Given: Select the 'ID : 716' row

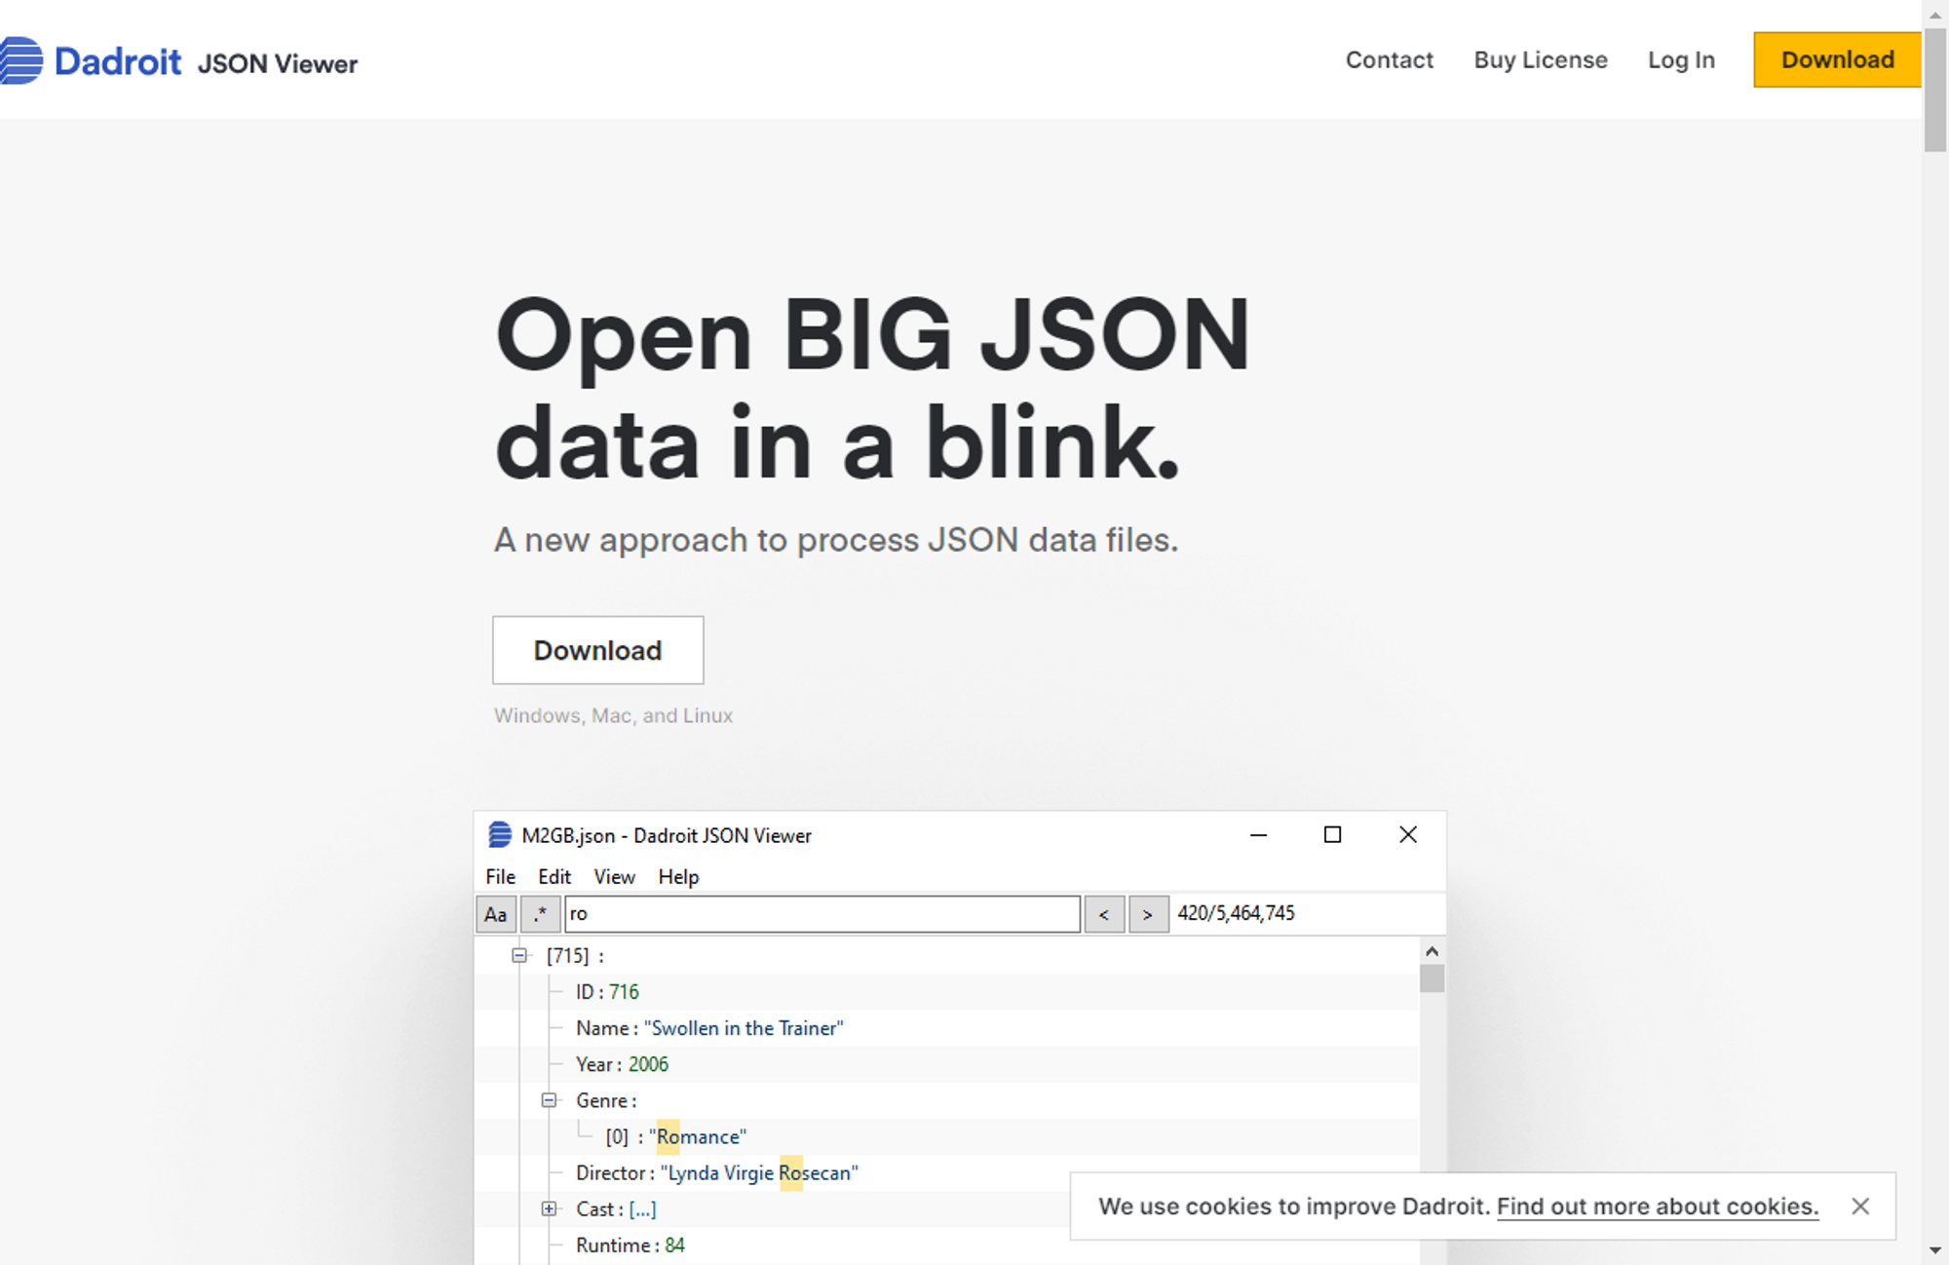Looking at the screenshot, I should pos(947,992).
